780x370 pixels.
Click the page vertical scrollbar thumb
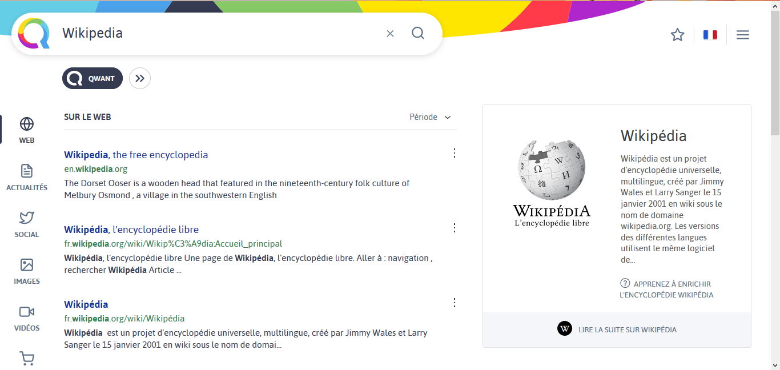775,73
